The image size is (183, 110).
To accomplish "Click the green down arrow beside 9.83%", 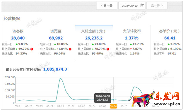I will coord(17,44).
